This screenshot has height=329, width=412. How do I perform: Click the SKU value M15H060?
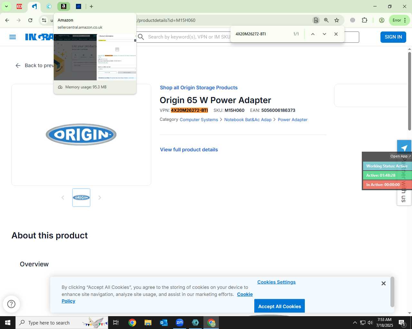tap(234, 110)
